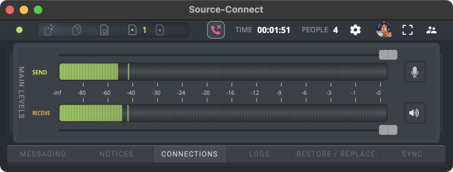This screenshot has height=172, width=453.
Task: Click the file icon right of number 1
Action: [x=160, y=30]
